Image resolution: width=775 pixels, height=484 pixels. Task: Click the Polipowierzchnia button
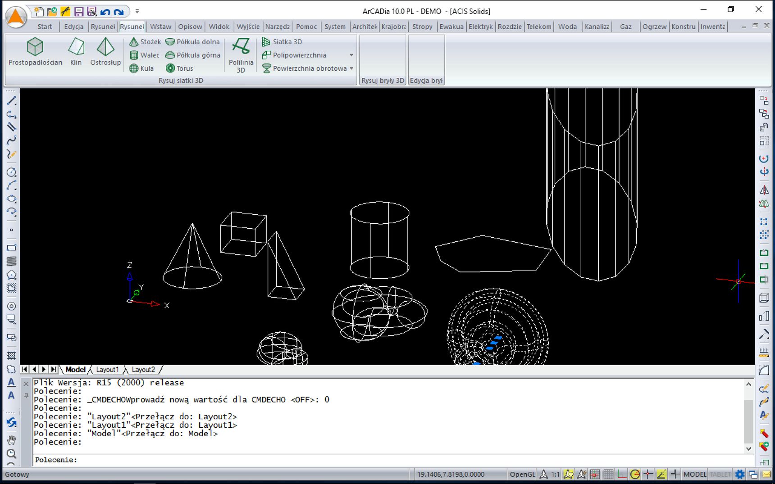click(299, 55)
